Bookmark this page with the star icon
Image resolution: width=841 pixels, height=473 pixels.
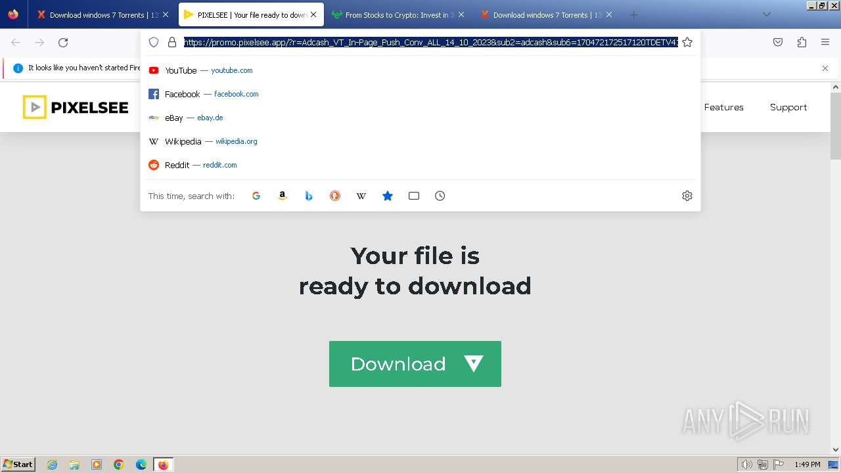tap(687, 42)
